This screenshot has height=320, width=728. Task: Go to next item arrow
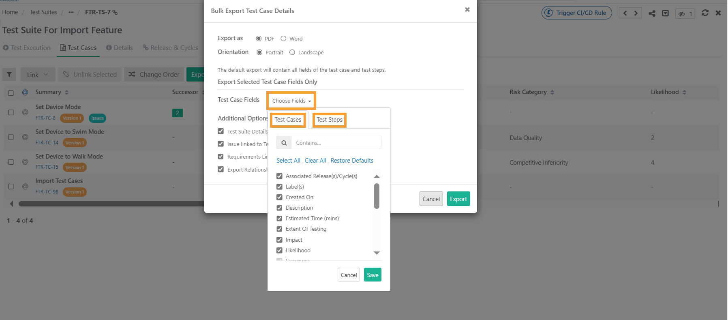tap(636, 13)
